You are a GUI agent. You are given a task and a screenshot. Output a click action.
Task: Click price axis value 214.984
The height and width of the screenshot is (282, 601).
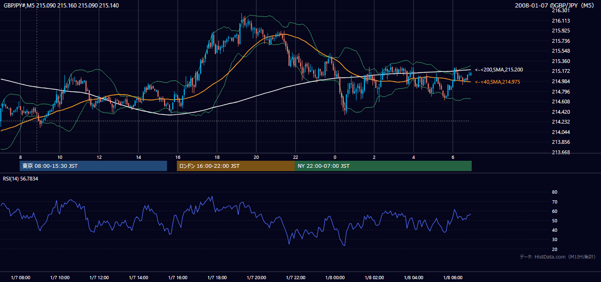pos(561,81)
